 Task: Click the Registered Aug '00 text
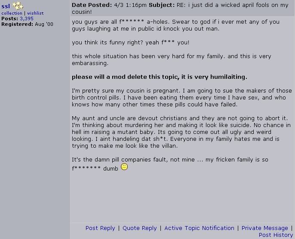(27, 24)
